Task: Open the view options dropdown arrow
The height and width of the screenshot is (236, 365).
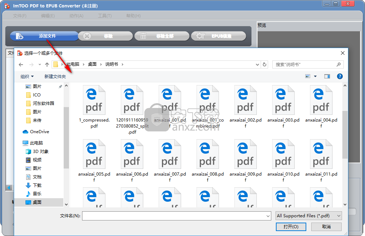Action: (315, 76)
